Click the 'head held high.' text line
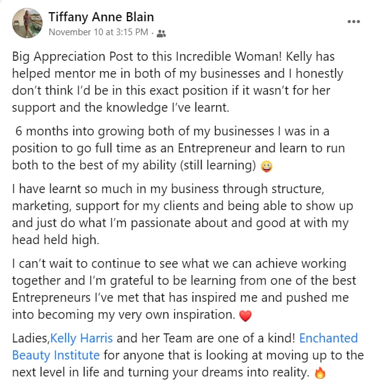376x388 pixels. pyautogui.click(x=56, y=240)
